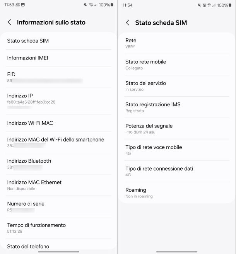The image size is (236, 254).
Task: Tap Stato scheda SIM page title
Action: [x=161, y=23]
